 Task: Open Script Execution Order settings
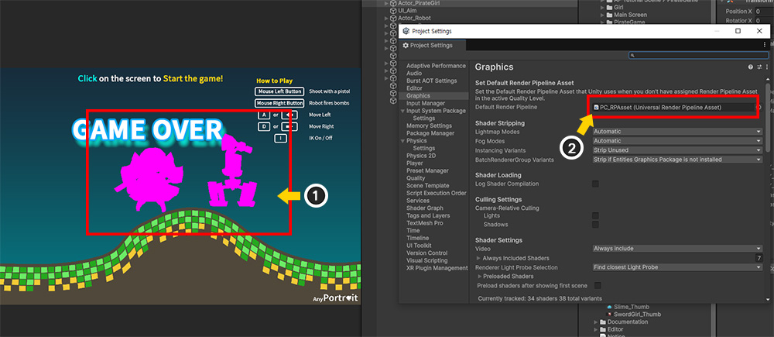(436, 193)
